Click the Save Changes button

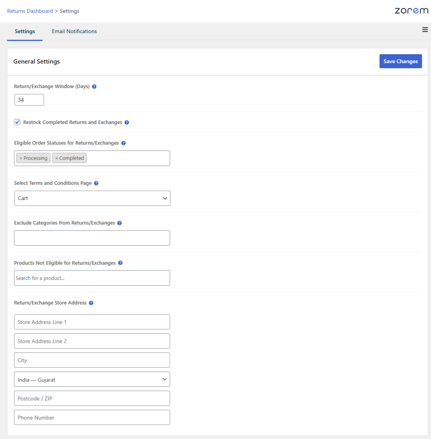[x=400, y=61]
